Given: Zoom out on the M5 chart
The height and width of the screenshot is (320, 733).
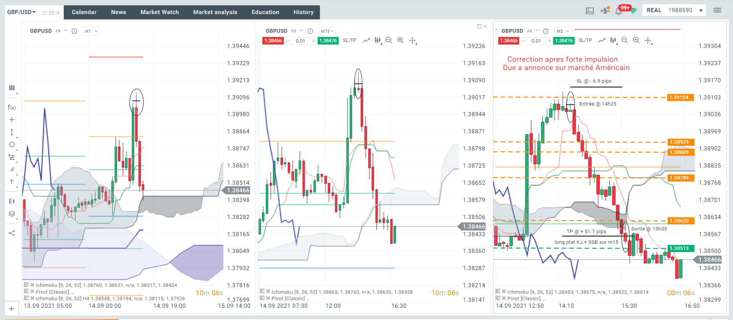Looking at the screenshot, I should pos(625,40).
